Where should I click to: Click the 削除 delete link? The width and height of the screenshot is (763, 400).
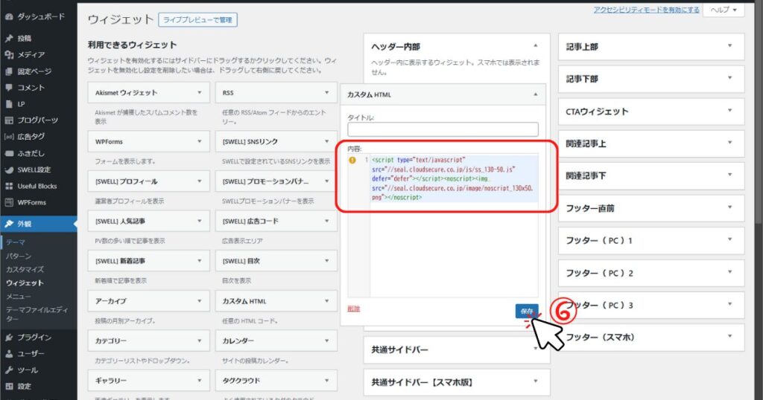point(354,309)
